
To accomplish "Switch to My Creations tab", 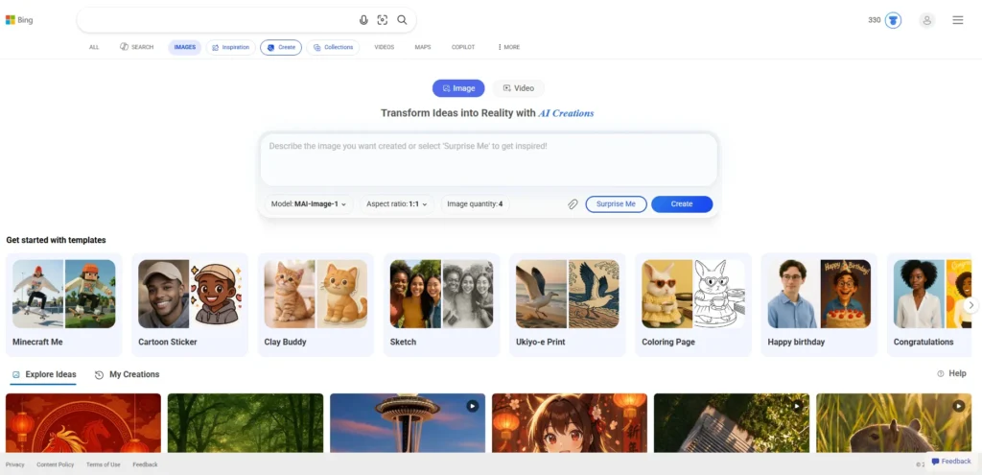I will coord(128,374).
